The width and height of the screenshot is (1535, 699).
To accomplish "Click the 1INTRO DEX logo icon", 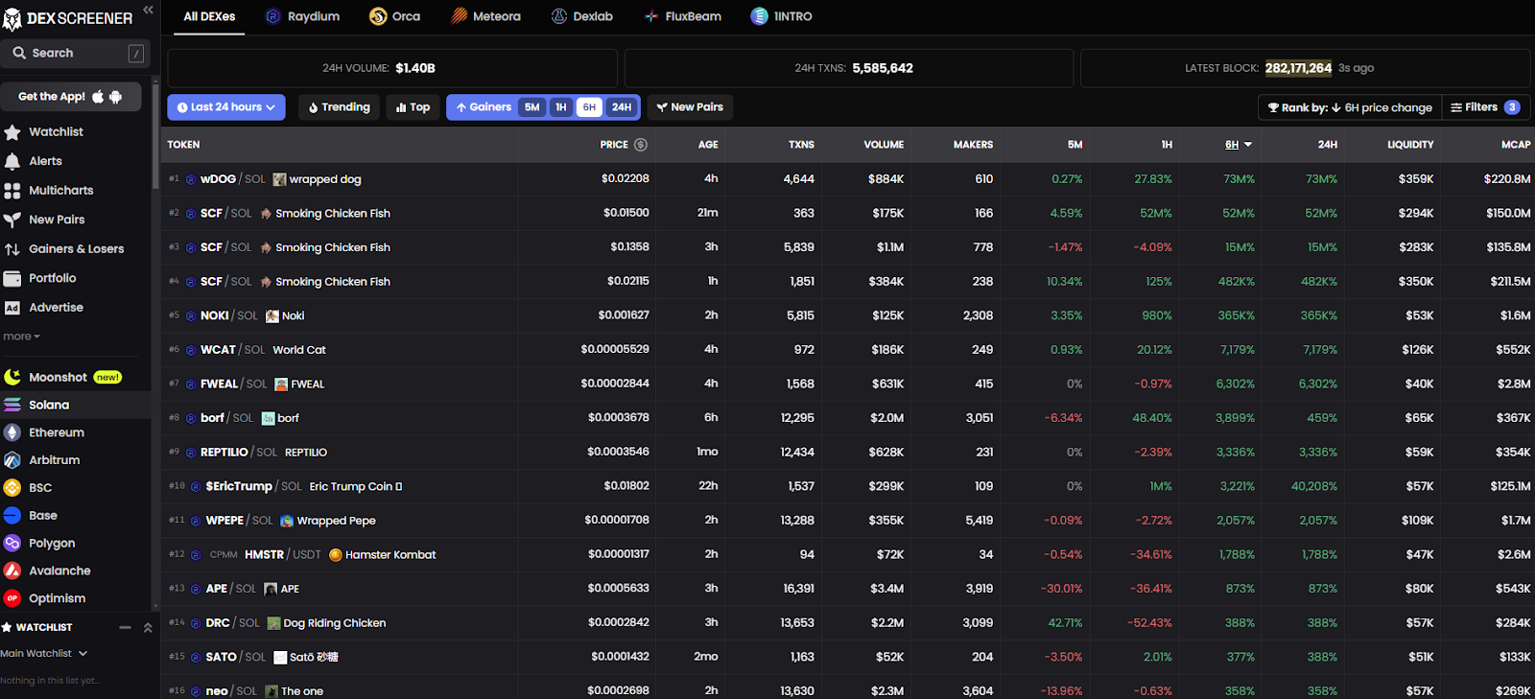I will tap(759, 16).
